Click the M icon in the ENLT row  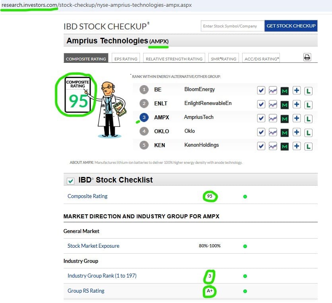[x=285, y=105]
